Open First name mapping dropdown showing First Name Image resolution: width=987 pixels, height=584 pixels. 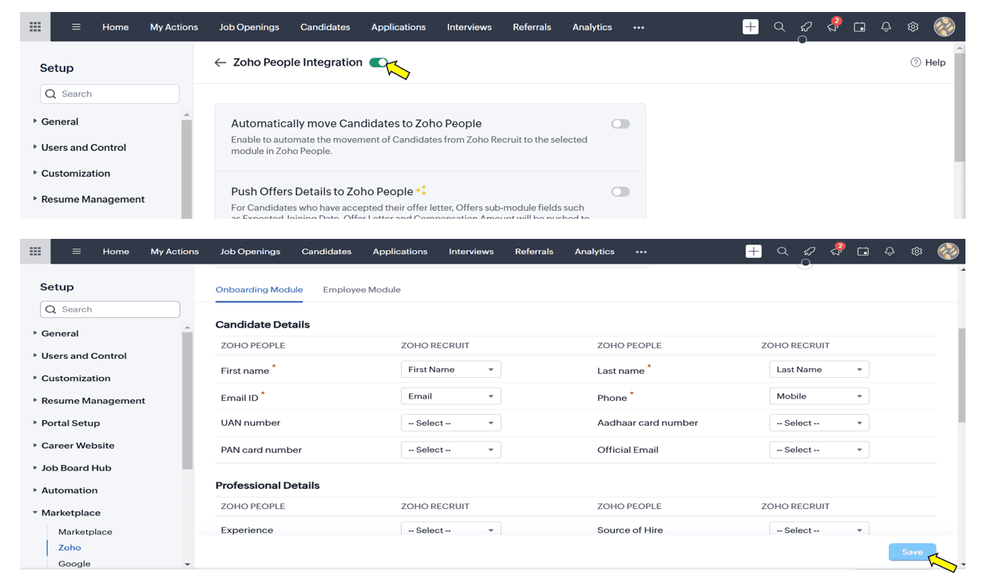coord(451,369)
